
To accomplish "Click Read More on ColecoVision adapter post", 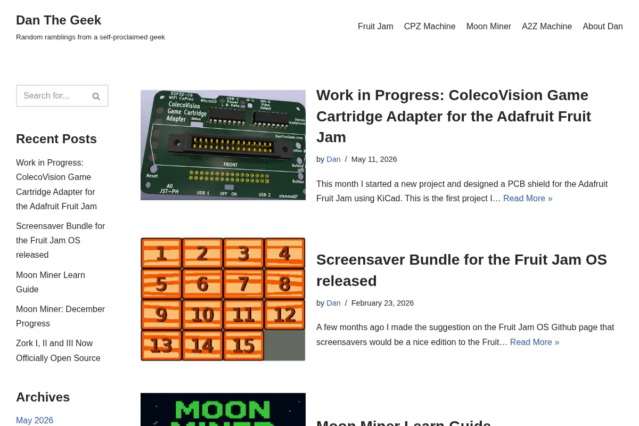I will [x=528, y=198].
